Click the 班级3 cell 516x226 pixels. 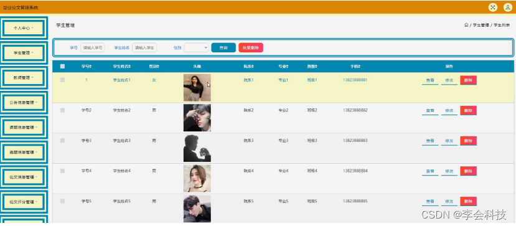(312, 141)
